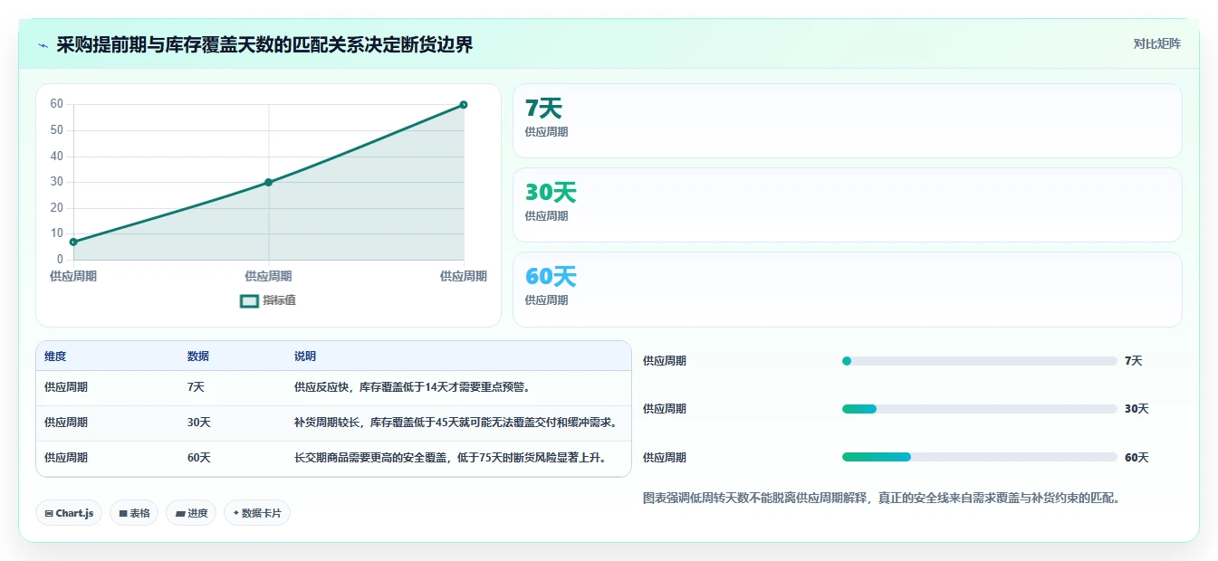Click the footnote starting 图表强调低周转天数
1218x561 pixels.
881,498
